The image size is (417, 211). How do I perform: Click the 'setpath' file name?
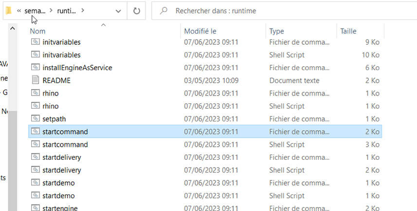pyautogui.click(x=54, y=119)
